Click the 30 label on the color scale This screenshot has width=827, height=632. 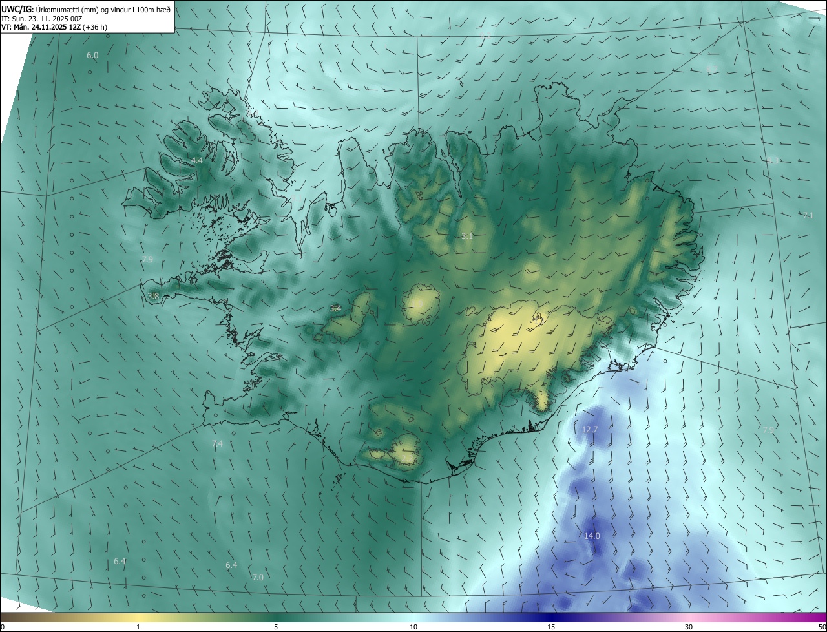(689, 627)
